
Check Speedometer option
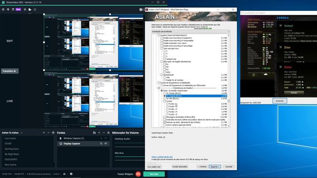pos(161,75)
